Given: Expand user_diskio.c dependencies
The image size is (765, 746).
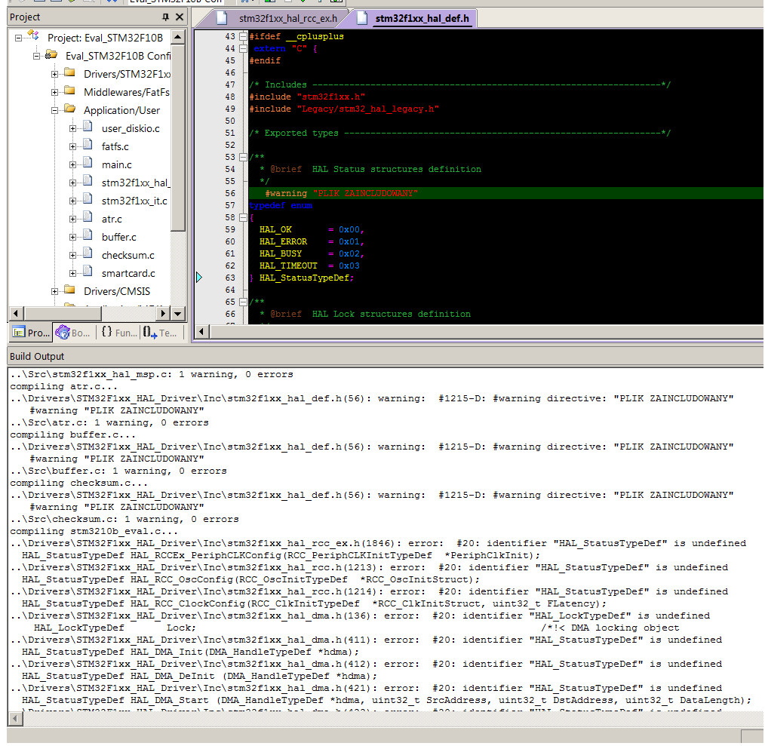Looking at the screenshot, I should 72,128.
